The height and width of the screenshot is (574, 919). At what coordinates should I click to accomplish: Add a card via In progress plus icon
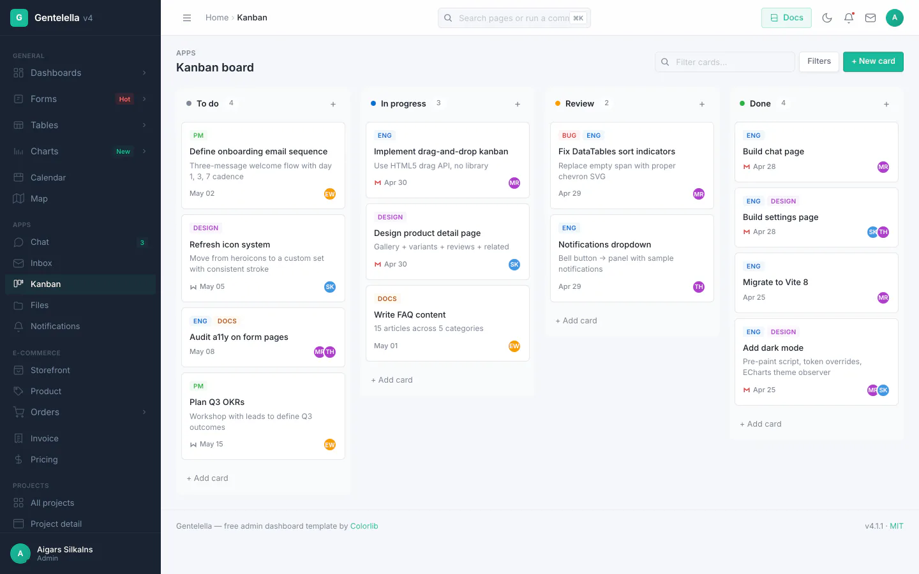(x=518, y=104)
